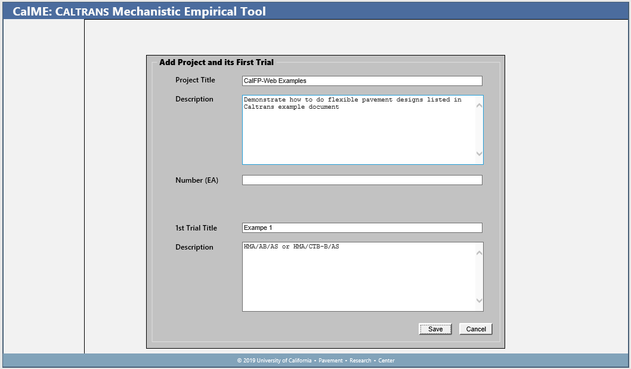Screen dimensions: 631x369
Task: Click the 1st Trial Title label
Action: click(x=196, y=228)
